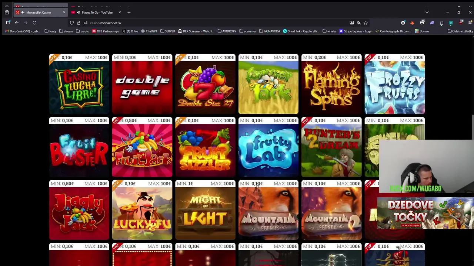The height and width of the screenshot is (266, 474).
Task: Open the extensions puzzle-piece menu
Action: click(x=441, y=23)
